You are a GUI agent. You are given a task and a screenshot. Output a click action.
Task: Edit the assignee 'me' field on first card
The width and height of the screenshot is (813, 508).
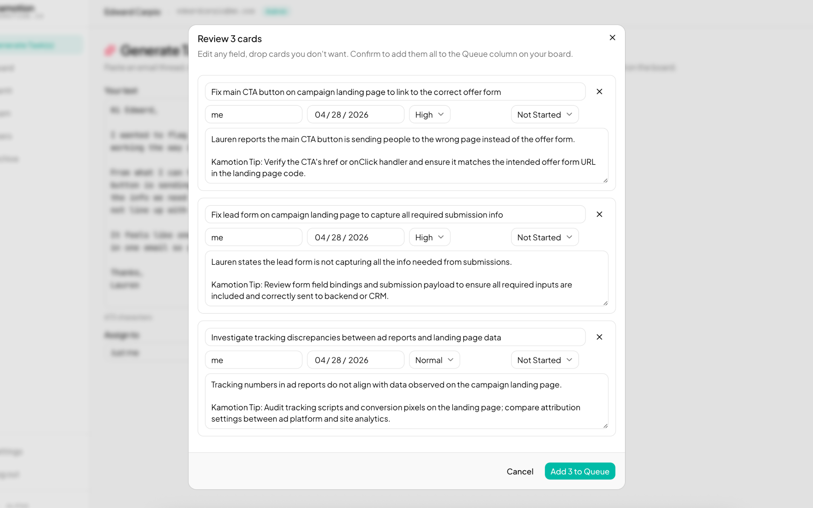[253, 114]
